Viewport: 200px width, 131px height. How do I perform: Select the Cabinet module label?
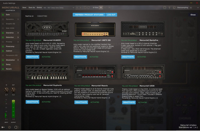[9, 51]
